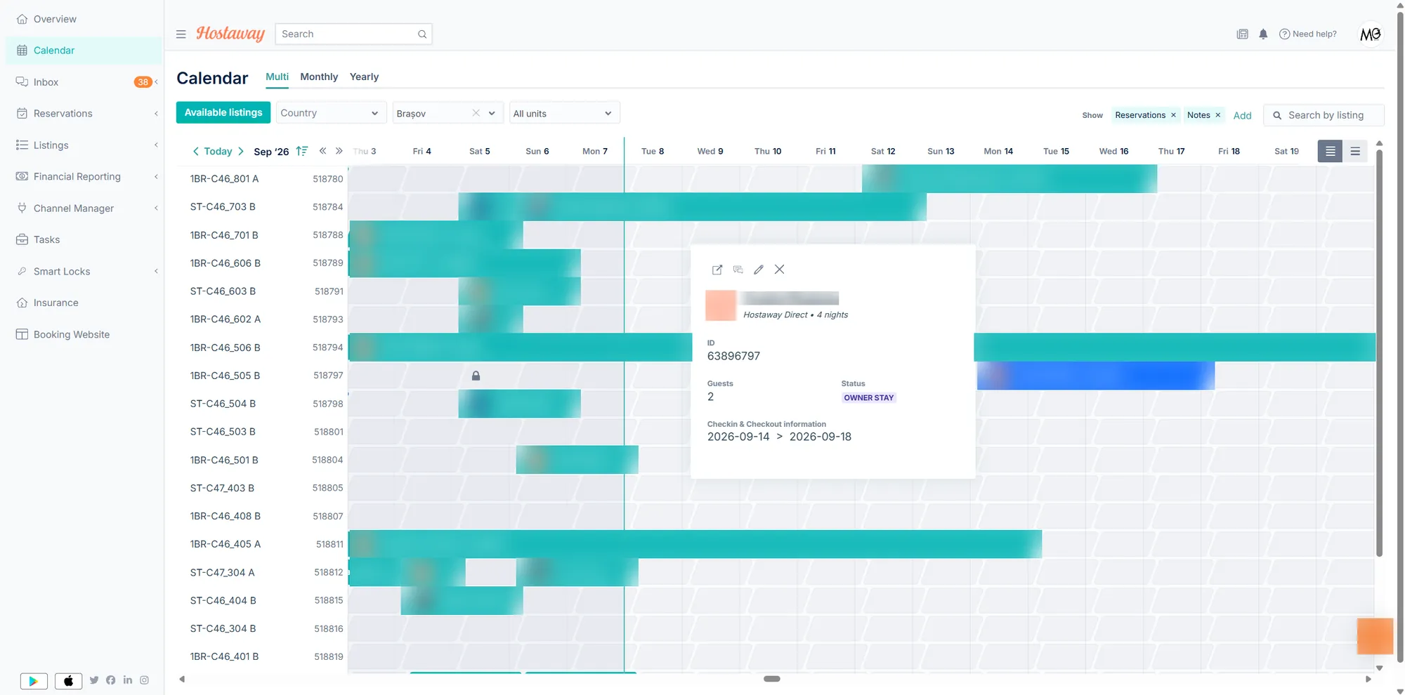Click the lock icon on 1BR-C46_505 B
Screen dimensions: 1405x695
(x=476, y=376)
